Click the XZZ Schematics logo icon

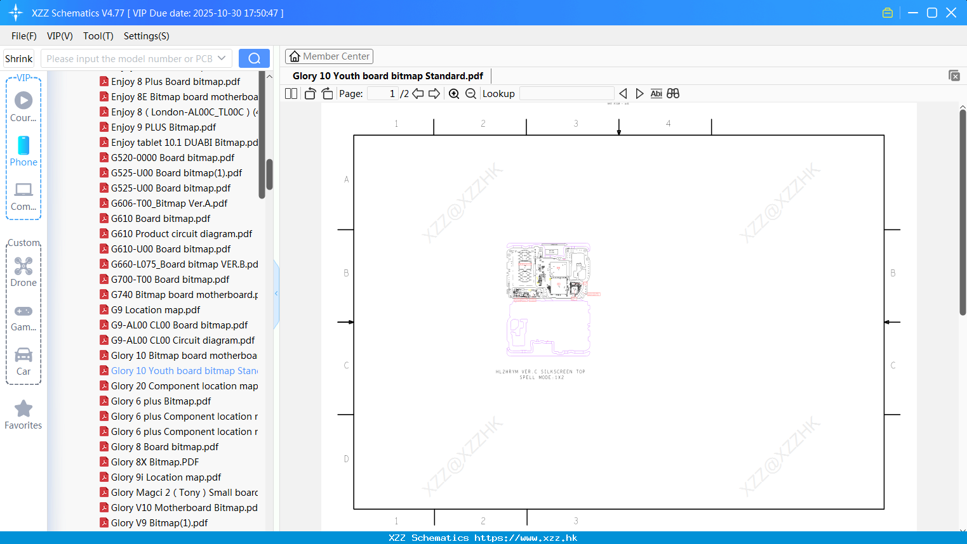point(15,13)
